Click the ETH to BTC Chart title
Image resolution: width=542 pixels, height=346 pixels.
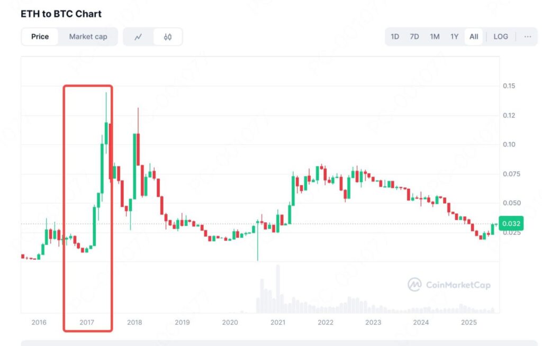click(x=60, y=14)
